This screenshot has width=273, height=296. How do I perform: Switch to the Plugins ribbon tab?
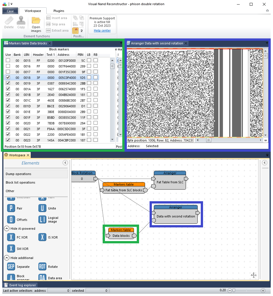pyautogui.click(x=59, y=11)
